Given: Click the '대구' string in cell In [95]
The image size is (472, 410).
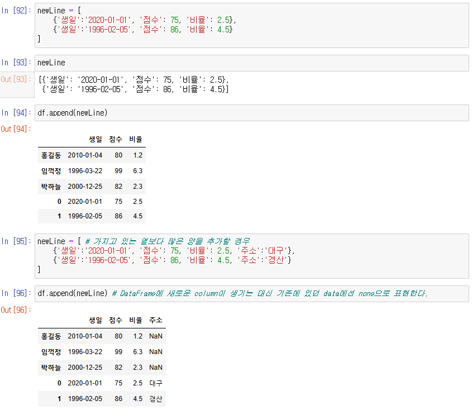Looking at the screenshot, I should coord(276,251).
